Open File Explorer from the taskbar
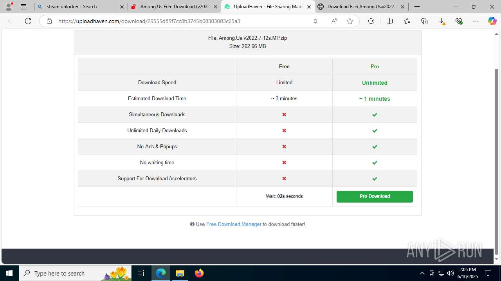This screenshot has height=281, width=501. click(x=180, y=273)
